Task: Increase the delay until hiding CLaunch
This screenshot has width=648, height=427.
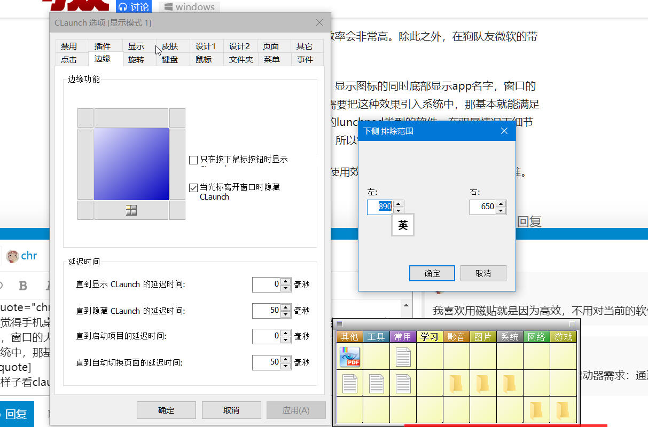Action: 286,307
